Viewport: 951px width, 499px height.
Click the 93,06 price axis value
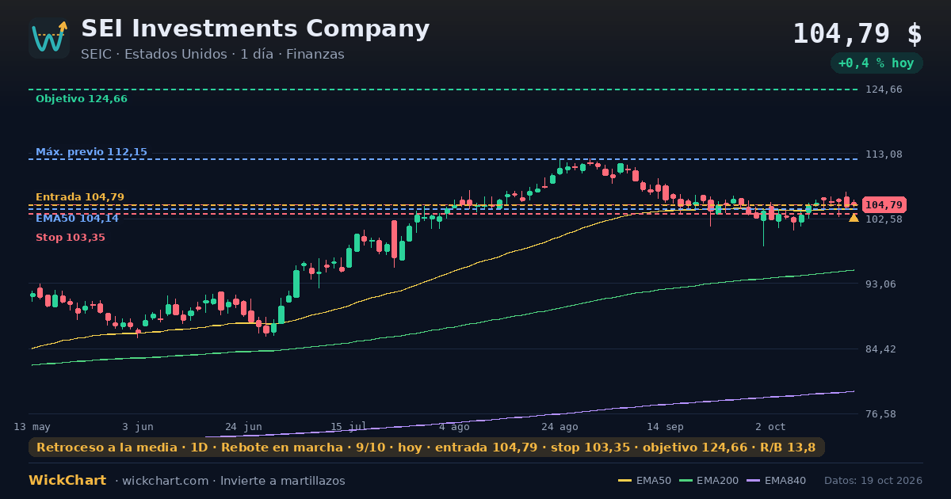[880, 284]
